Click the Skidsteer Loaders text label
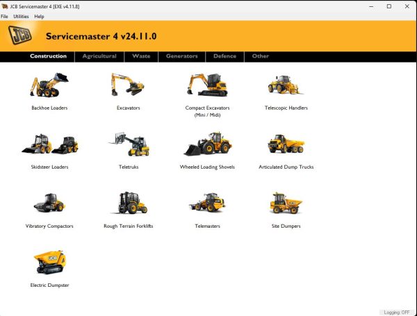Image resolution: width=417 pixels, height=316 pixels. [x=50, y=167]
